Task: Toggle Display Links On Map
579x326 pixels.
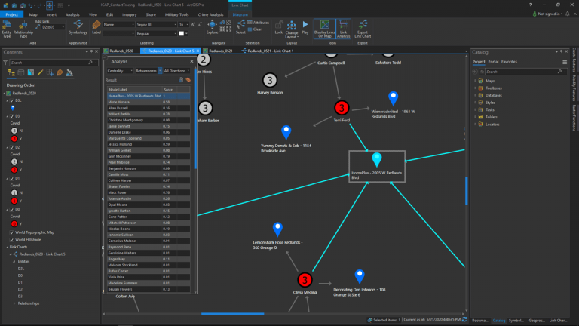Action: point(325,29)
